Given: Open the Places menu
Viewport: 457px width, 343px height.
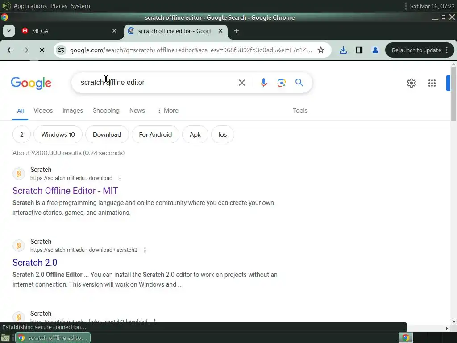Looking at the screenshot, I should (x=58, y=6).
